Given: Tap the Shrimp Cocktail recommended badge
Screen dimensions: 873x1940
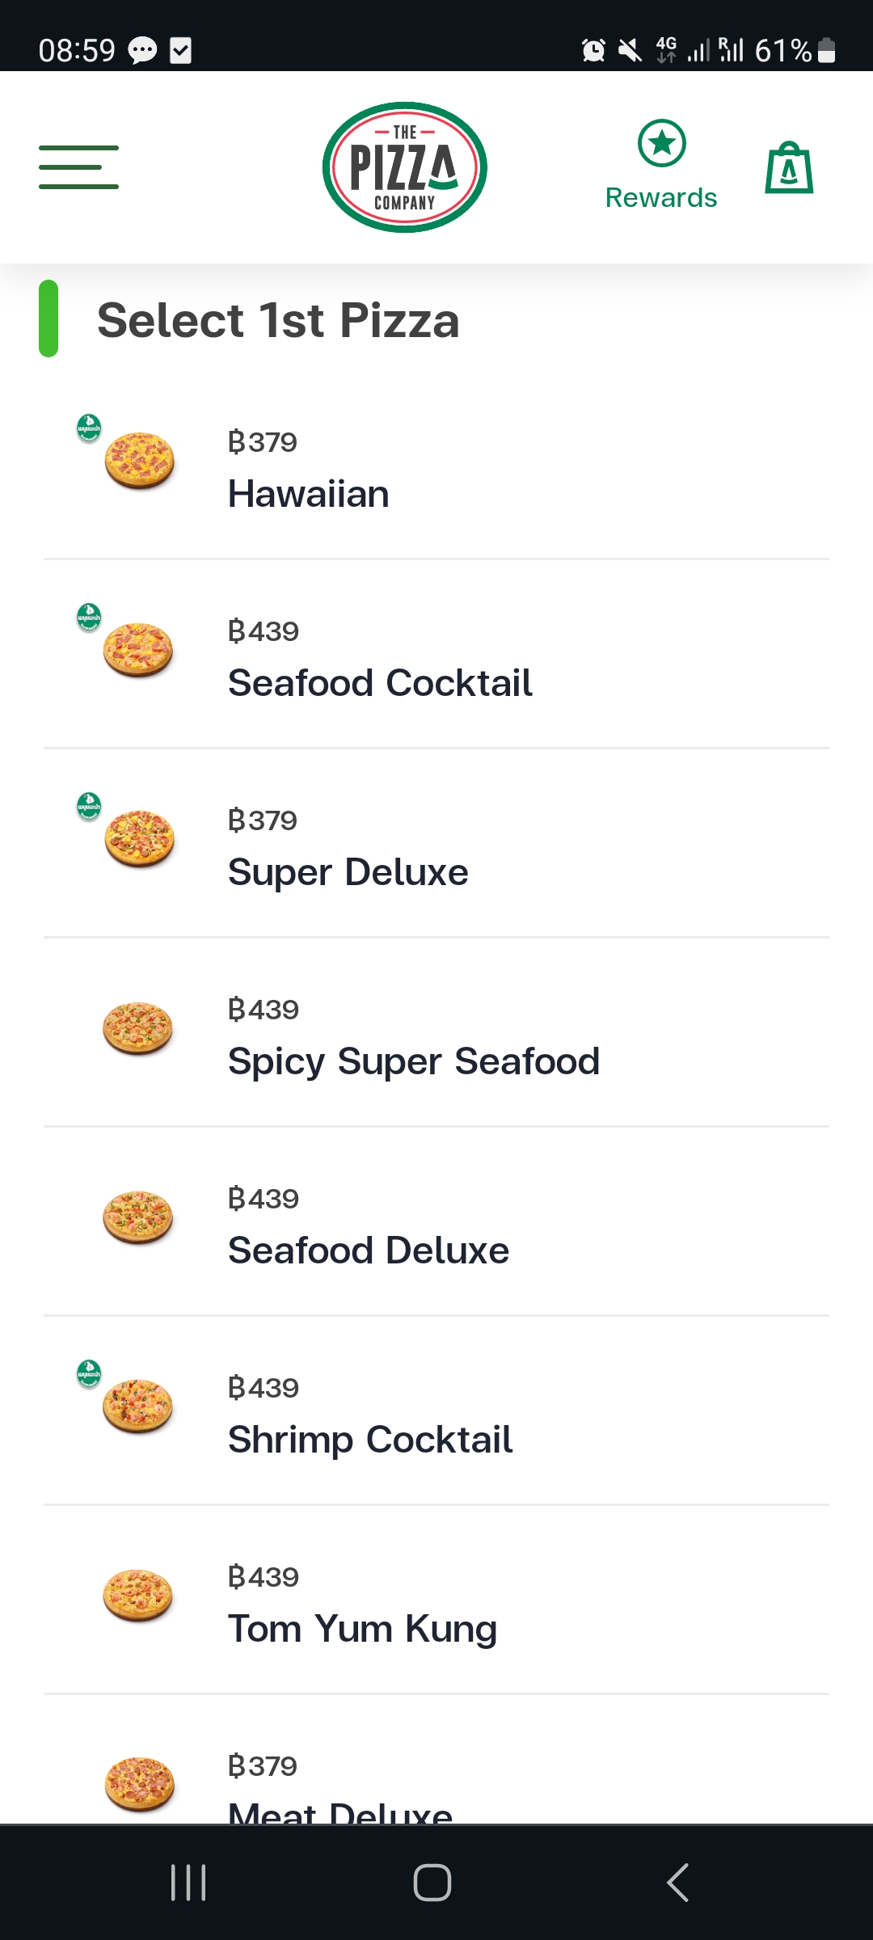Looking at the screenshot, I should [89, 1373].
